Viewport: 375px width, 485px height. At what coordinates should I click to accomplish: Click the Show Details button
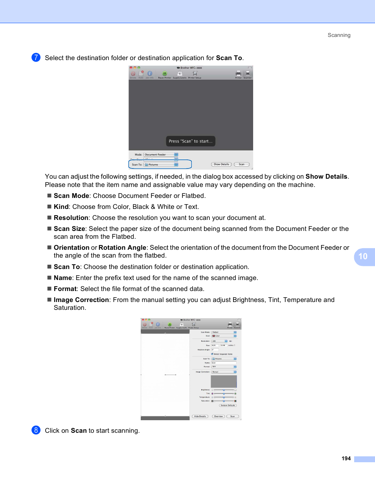pos(221,164)
